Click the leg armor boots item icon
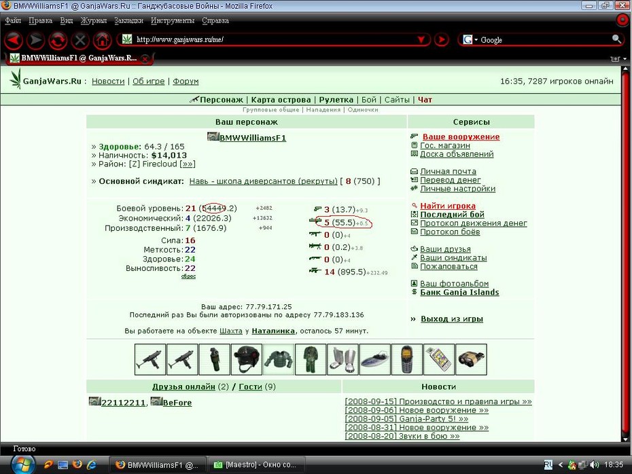This screenshot has width=632, height=474. pos(343,359)
